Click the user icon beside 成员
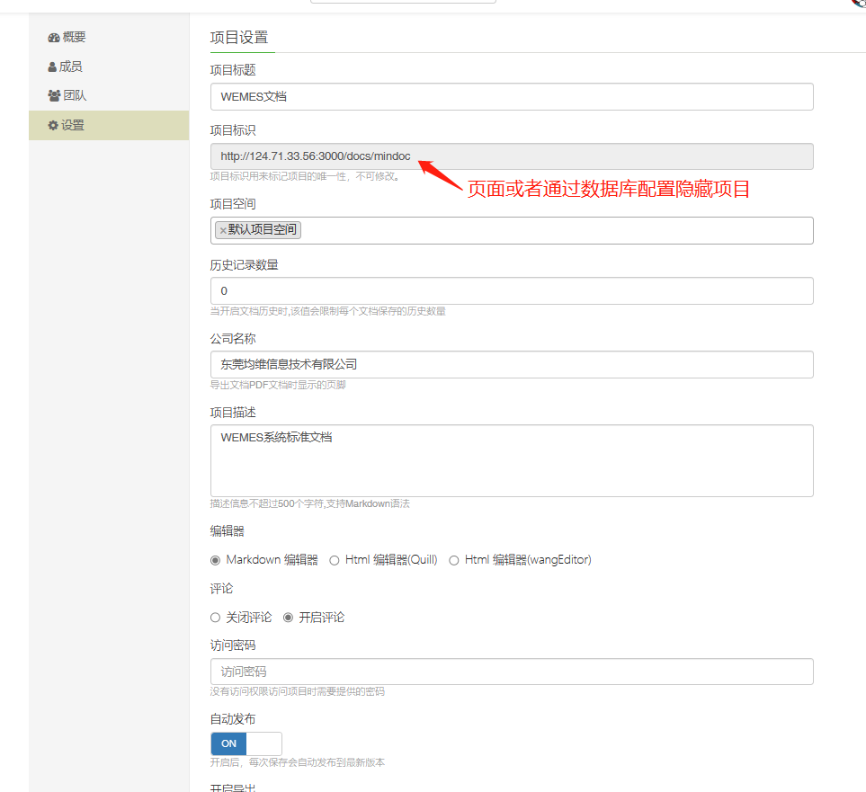Screen dimensions: 866x792 [52, 67]
